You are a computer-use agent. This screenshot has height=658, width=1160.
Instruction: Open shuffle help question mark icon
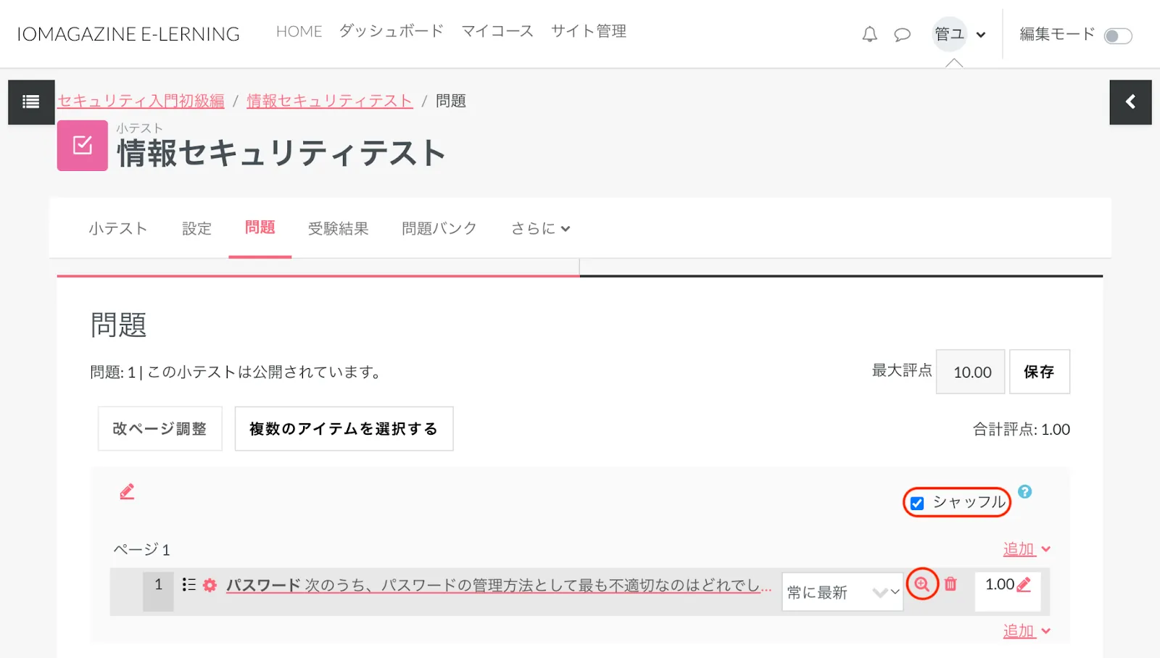(1024, 492)
